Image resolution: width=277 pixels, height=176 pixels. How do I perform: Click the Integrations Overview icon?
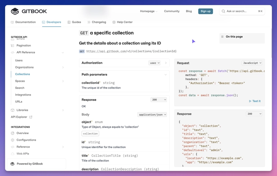coord(12,133)
